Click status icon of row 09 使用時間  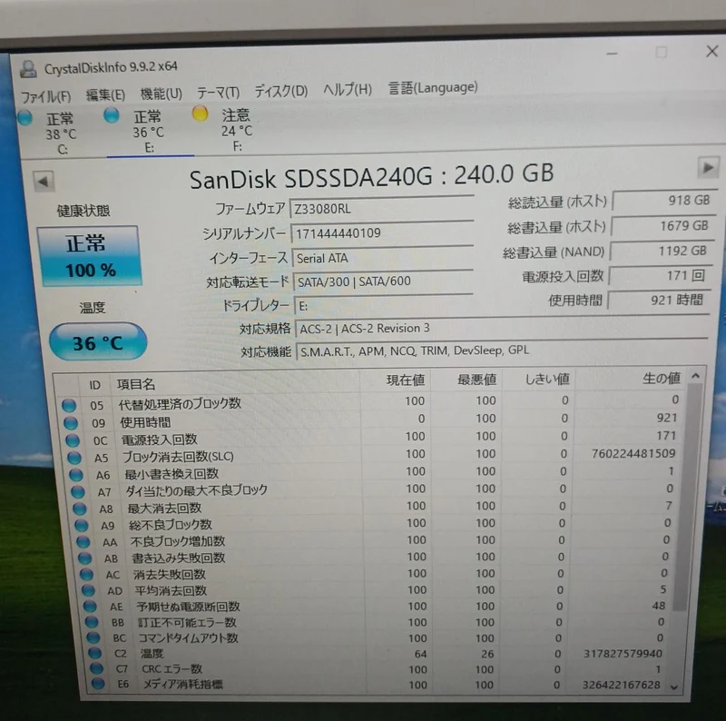click(71, 422)
